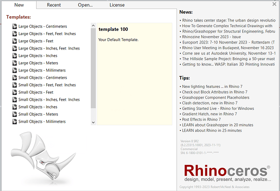The image size is (280, 191).
Task: Open news: The Hillside Sample Project
Action: pyautogui.click(x=228, y=59)
